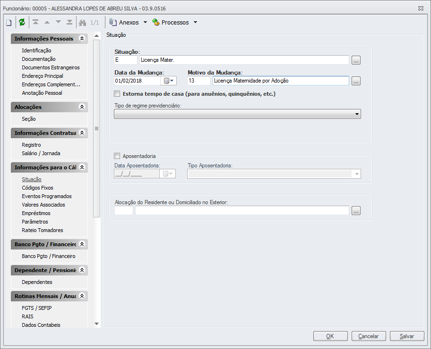Open lookup for Alocação do Residente field
The height and width of the screenshot is (349, 431).
(x=356, y=211)
